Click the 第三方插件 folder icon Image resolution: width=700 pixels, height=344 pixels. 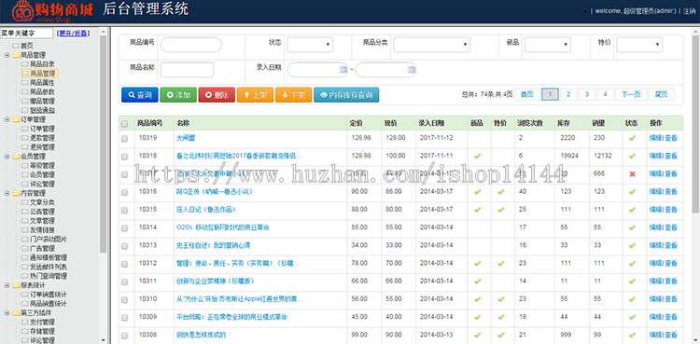tap(16, 312)
